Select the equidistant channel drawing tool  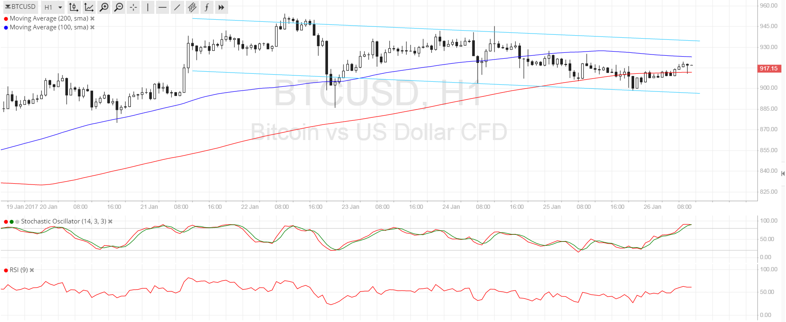192,7
